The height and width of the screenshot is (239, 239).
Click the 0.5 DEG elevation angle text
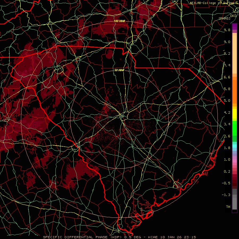pos(133,237)
